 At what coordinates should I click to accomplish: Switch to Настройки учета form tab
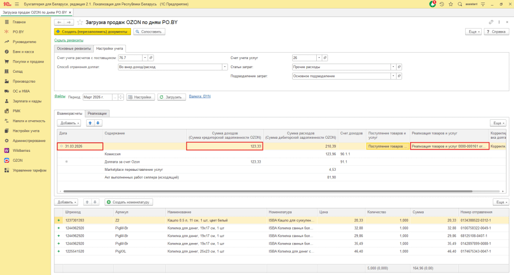click(109, 49)
